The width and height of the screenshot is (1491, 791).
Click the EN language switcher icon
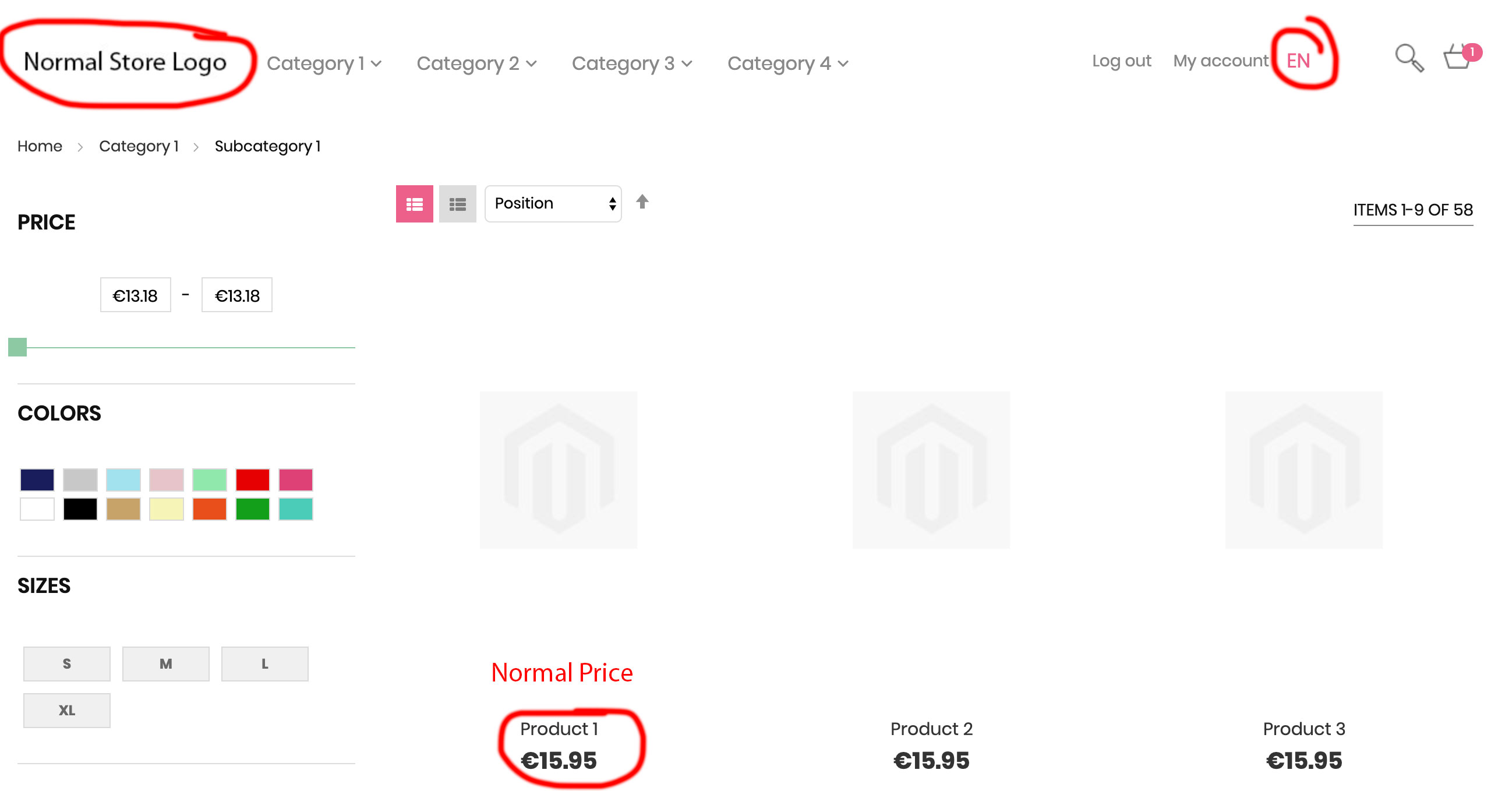[1299, 61]
